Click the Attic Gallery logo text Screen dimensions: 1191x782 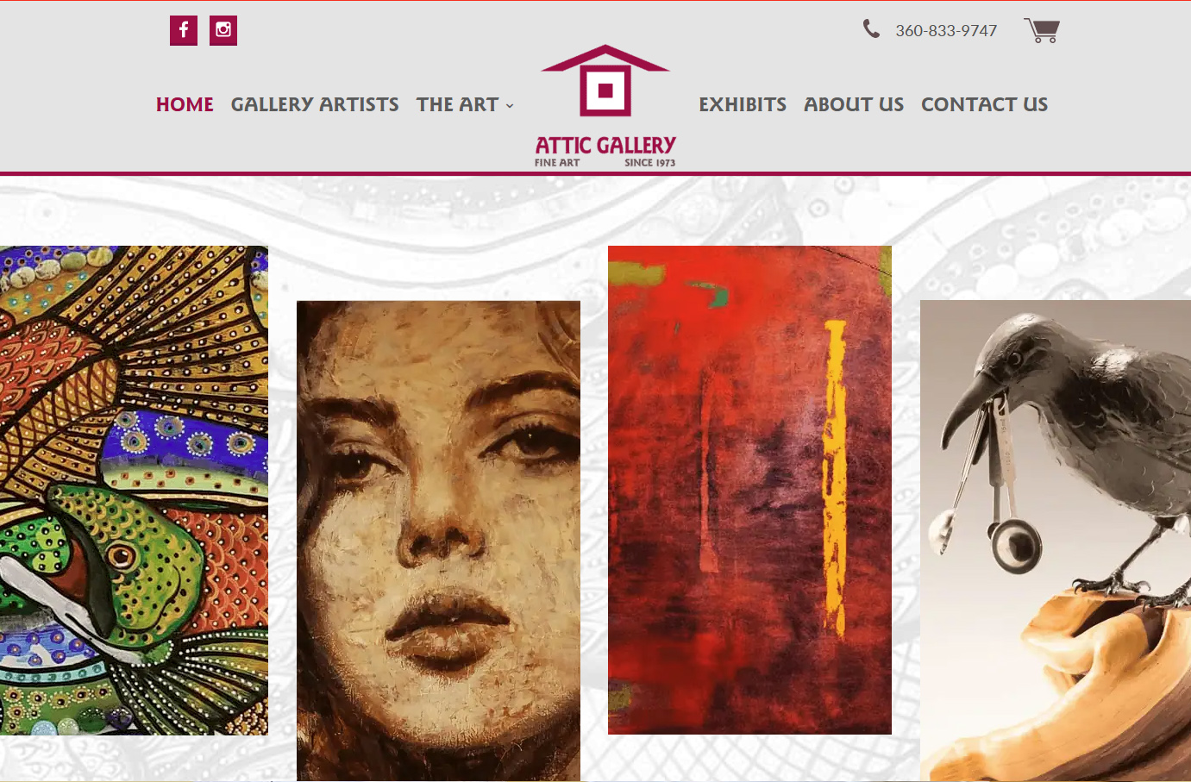point(605,145)
